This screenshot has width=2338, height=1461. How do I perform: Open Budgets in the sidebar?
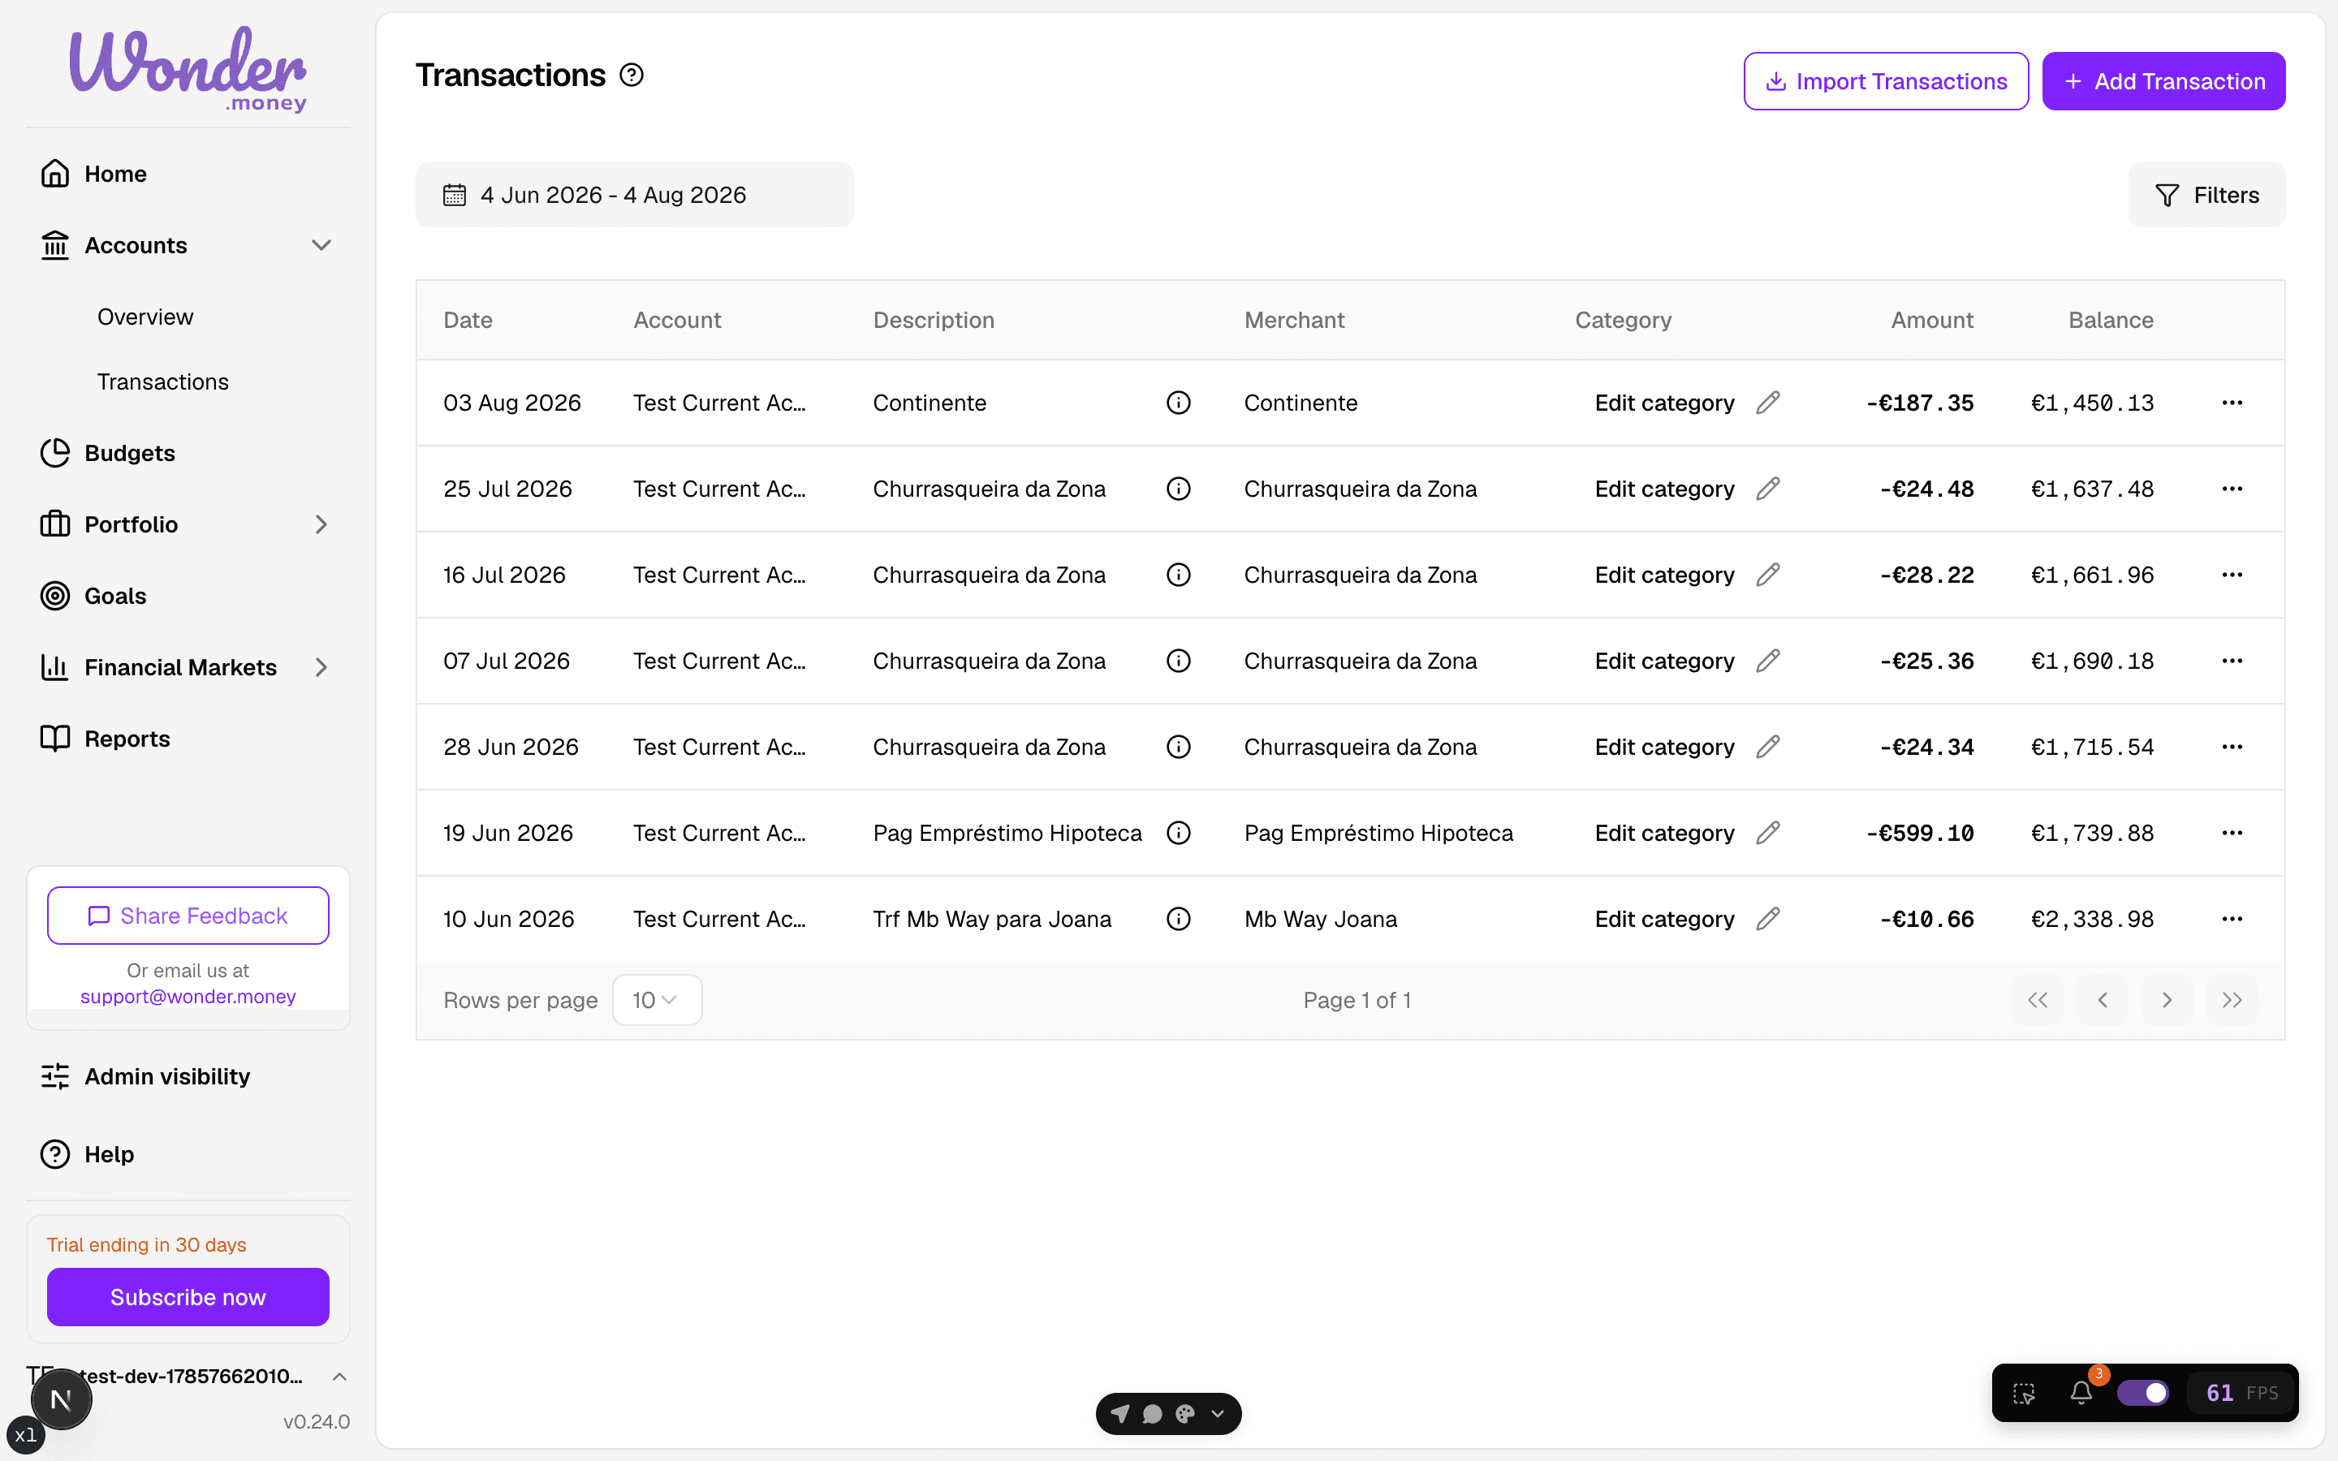(129, 453)
